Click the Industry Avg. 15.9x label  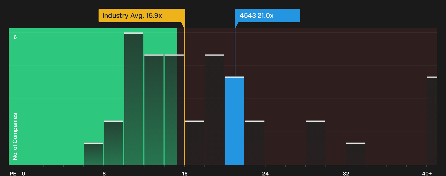pos(142,15)
